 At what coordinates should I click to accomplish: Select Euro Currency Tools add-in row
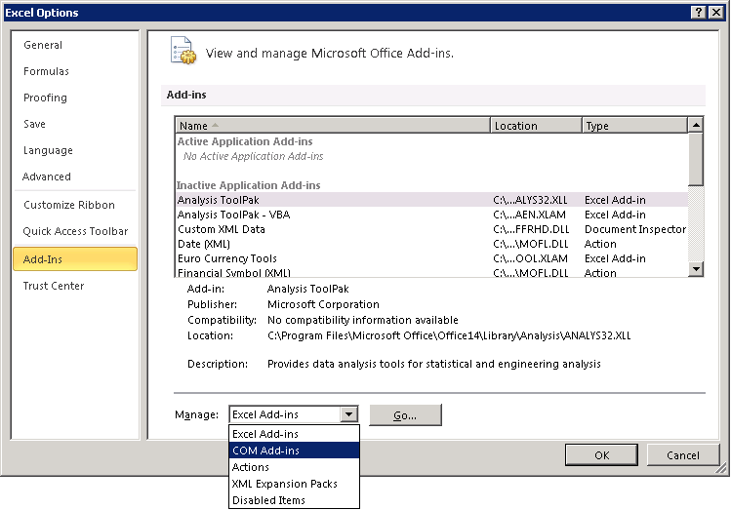coord(227,258)
